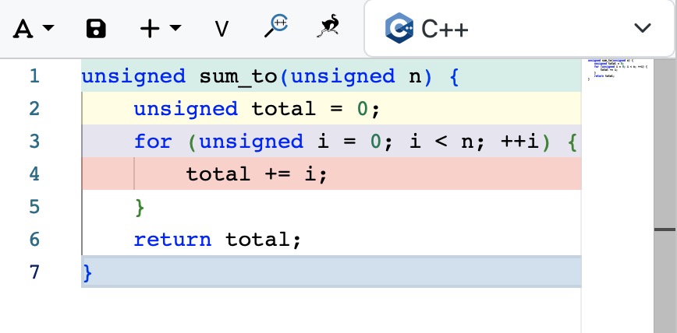Image resolution: width=677 pixels, height=333 pixels.
Task: Open Quick-bench with the running bird icon
Action: coord(329,26)
